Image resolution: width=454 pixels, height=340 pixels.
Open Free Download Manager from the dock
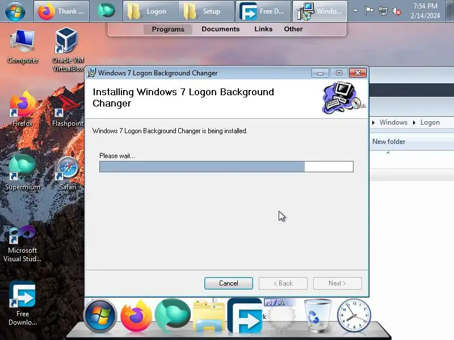[x=245, y=316]
